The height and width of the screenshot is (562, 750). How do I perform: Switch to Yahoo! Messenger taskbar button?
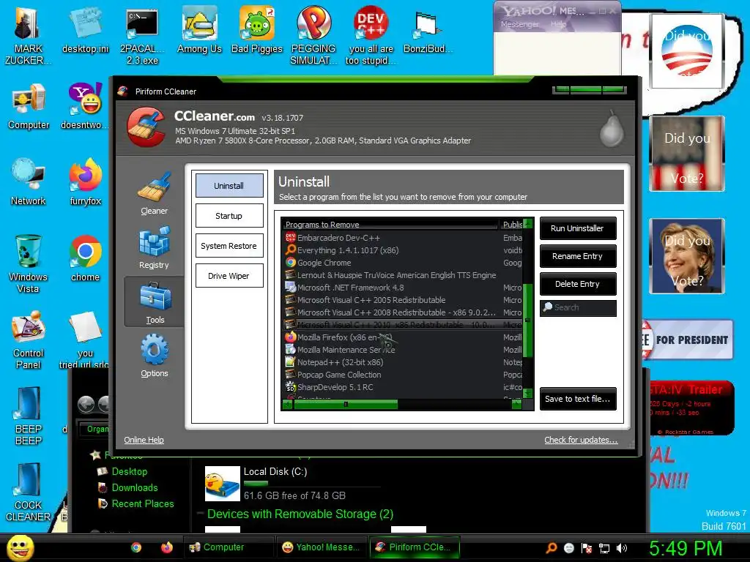[321, 547]
